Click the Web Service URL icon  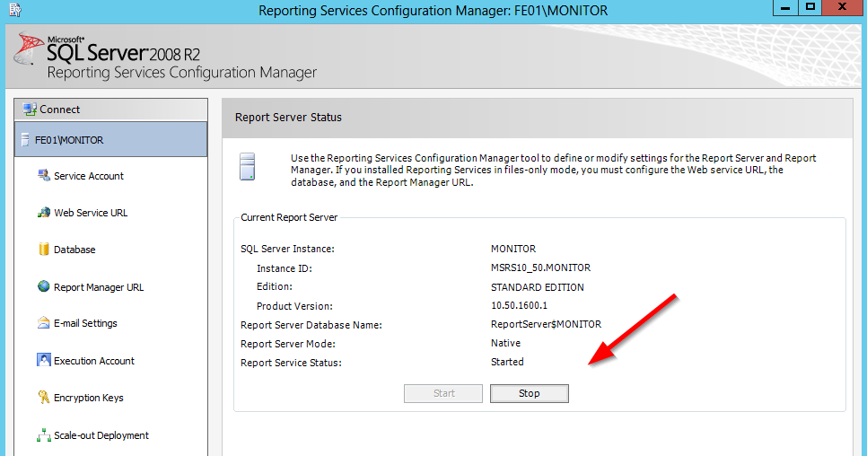[44, 212]
